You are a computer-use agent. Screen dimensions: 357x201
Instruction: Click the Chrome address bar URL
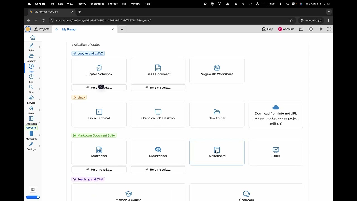(x=103, y=20)
